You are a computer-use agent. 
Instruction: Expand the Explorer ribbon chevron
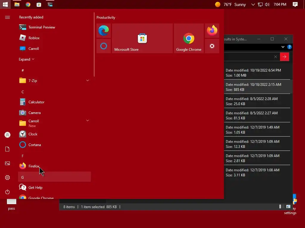coord(283,47)
